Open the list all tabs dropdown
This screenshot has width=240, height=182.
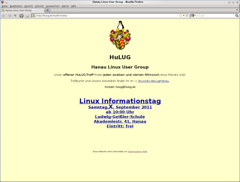click(x=237, y=10)
